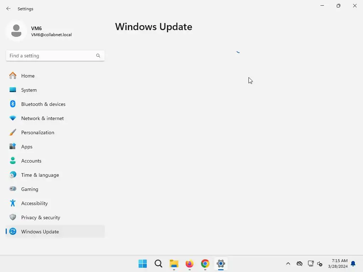
Task: Click the Windows Update sync icon
Action: (x=13, y=231)
